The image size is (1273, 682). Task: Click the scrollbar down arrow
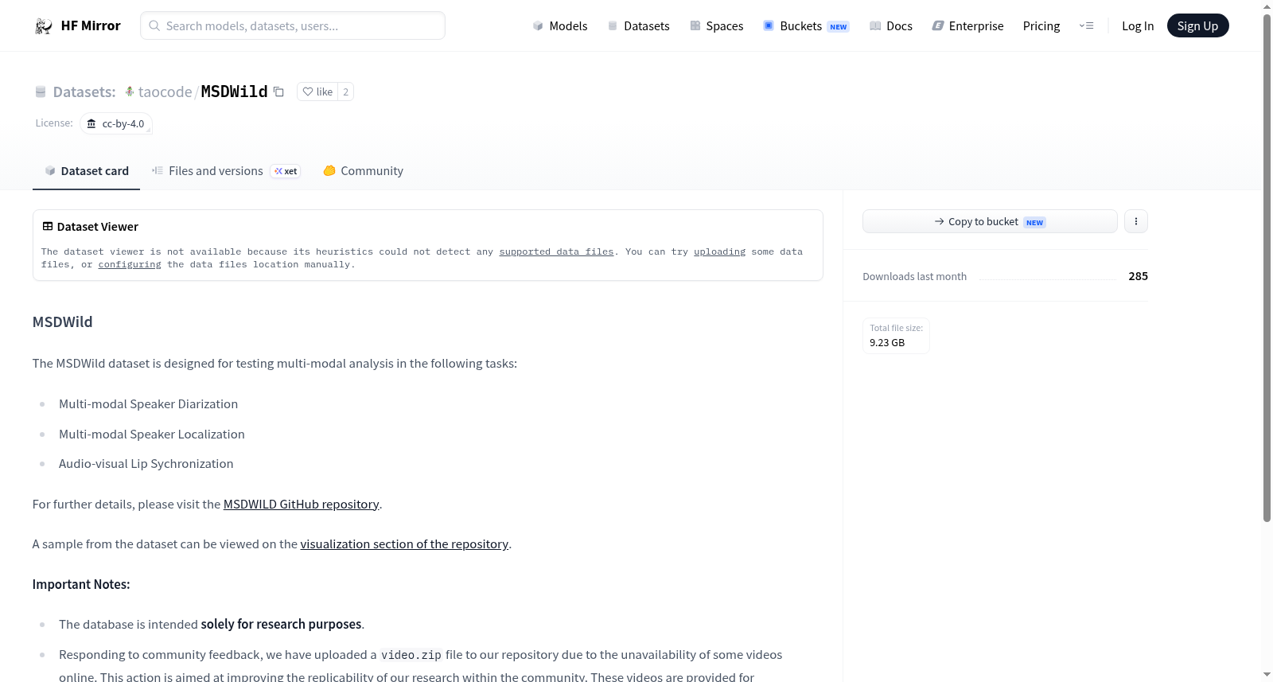click(x=1267, y=675)
